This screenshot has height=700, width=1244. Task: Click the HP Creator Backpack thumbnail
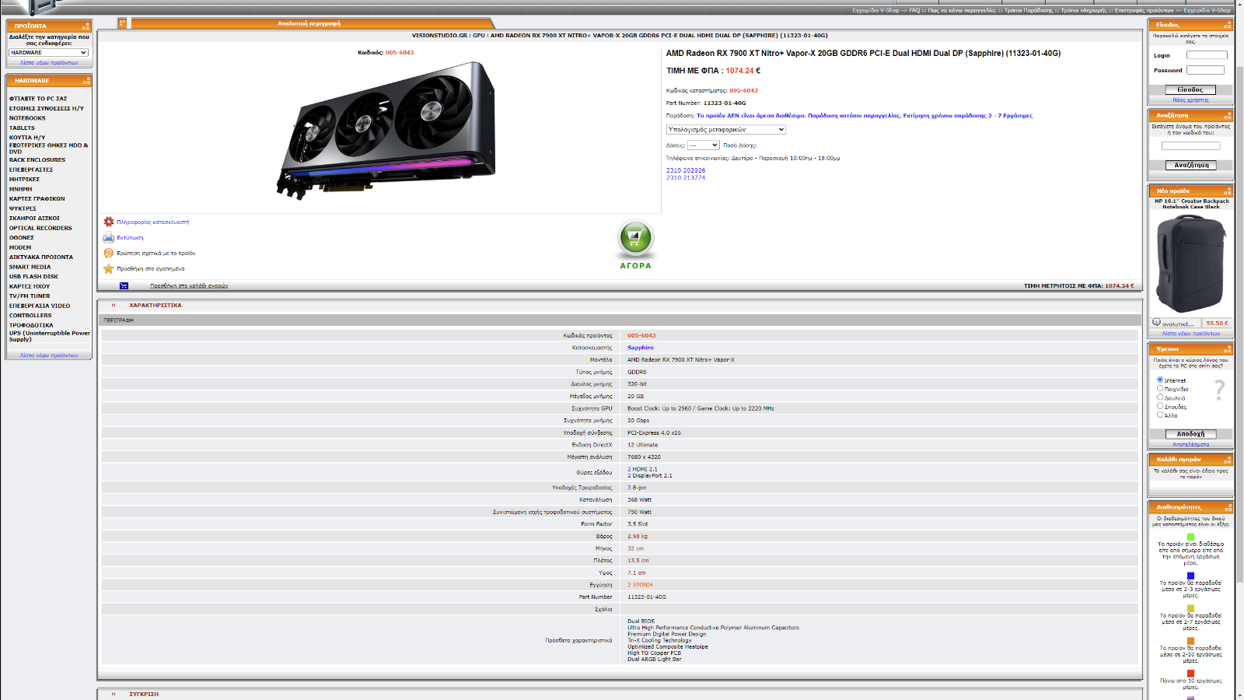(x=1190, y=264)
